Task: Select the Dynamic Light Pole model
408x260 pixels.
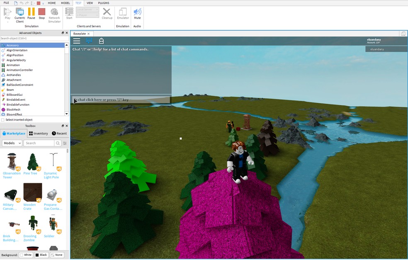Action: [x=53, y=166]
